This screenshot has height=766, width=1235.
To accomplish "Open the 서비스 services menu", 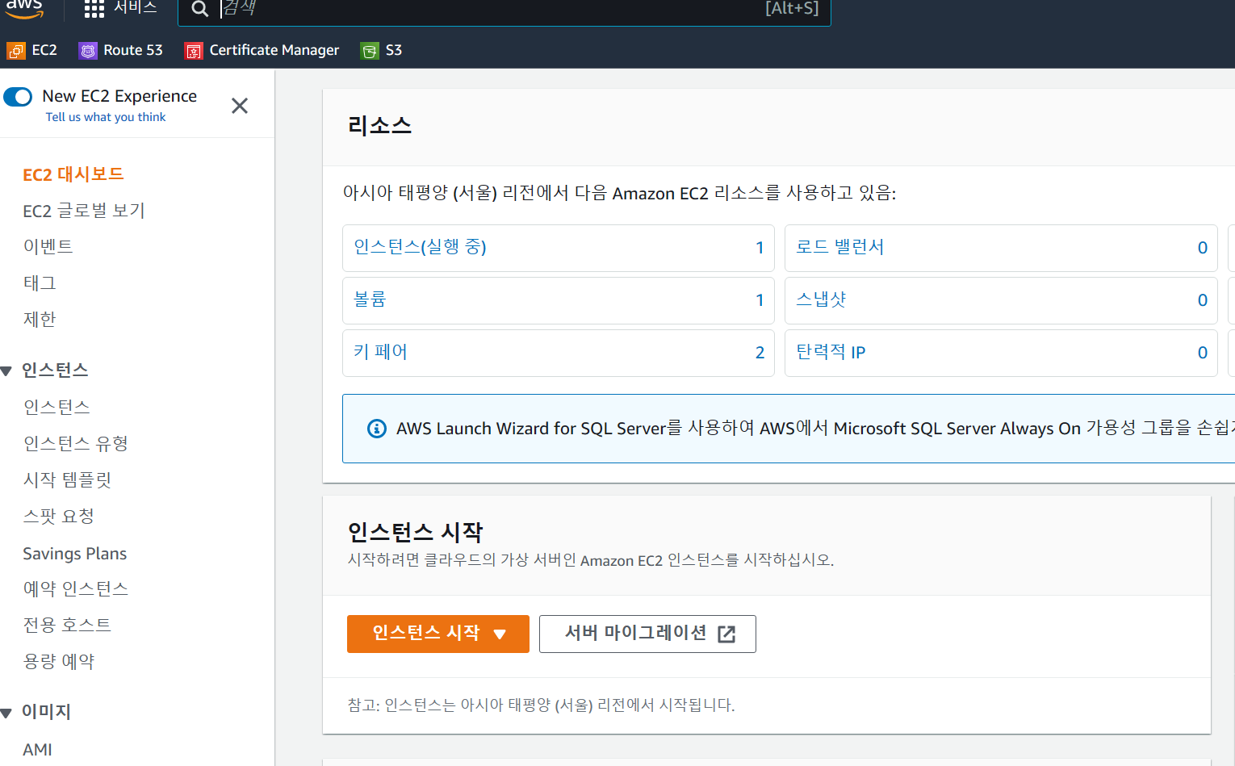I will (136, 7).
